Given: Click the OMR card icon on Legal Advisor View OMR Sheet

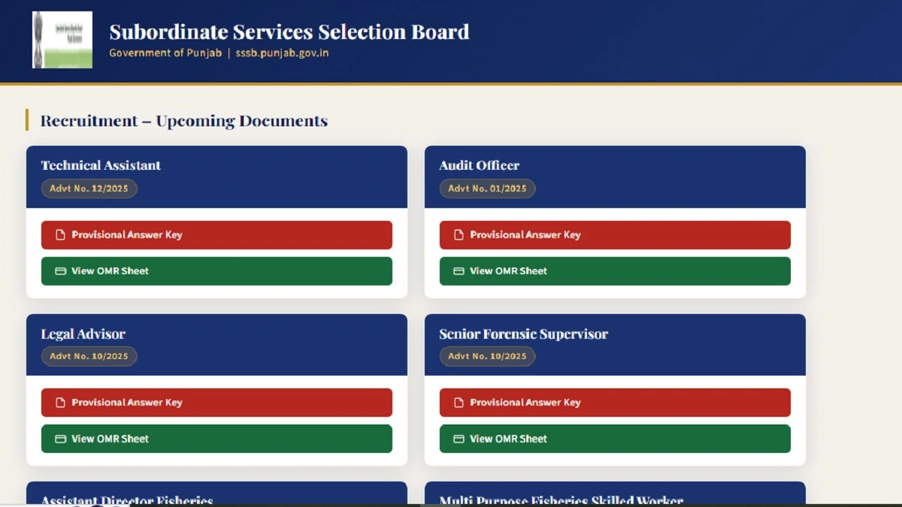Looking at the screenshot, I should (x=60, y=439).
